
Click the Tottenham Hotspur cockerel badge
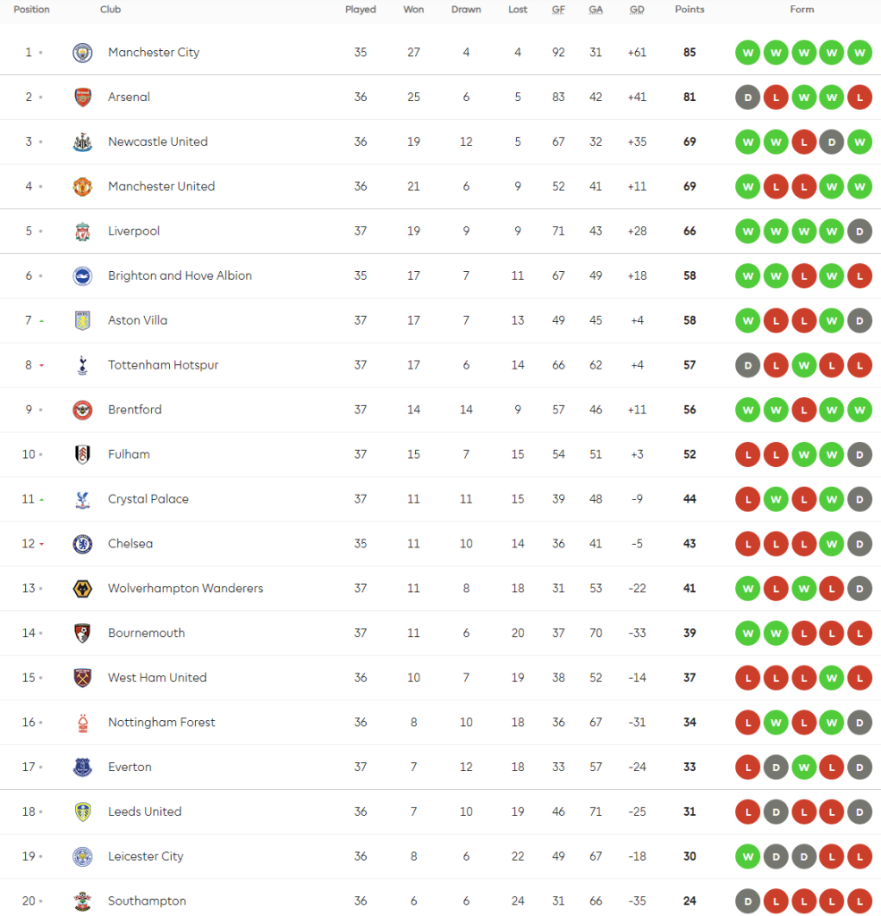click(x=82, y=365)
